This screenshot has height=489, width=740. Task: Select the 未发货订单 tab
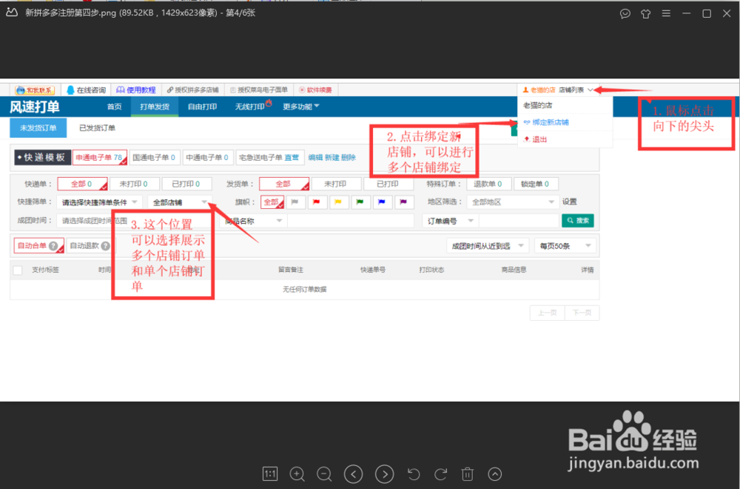[x=38, y=128]
